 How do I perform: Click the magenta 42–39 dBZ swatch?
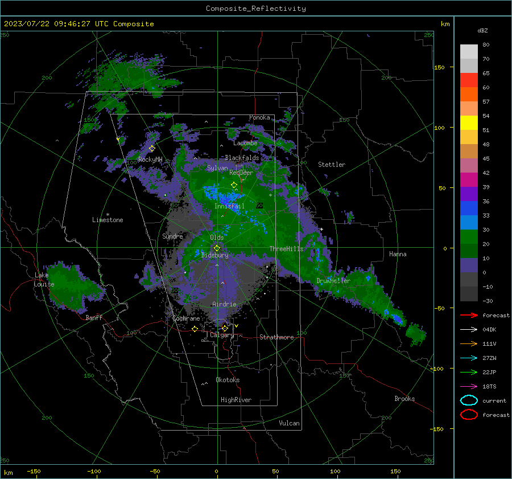point(469,179)
